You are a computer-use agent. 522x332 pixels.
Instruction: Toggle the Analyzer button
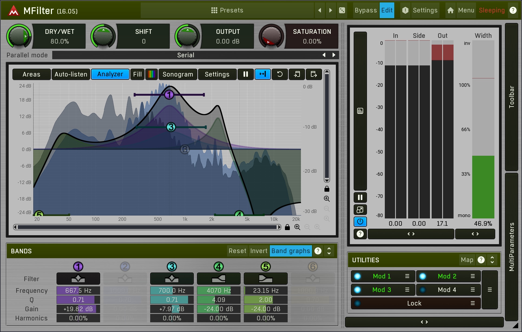[x=110, y=74]
